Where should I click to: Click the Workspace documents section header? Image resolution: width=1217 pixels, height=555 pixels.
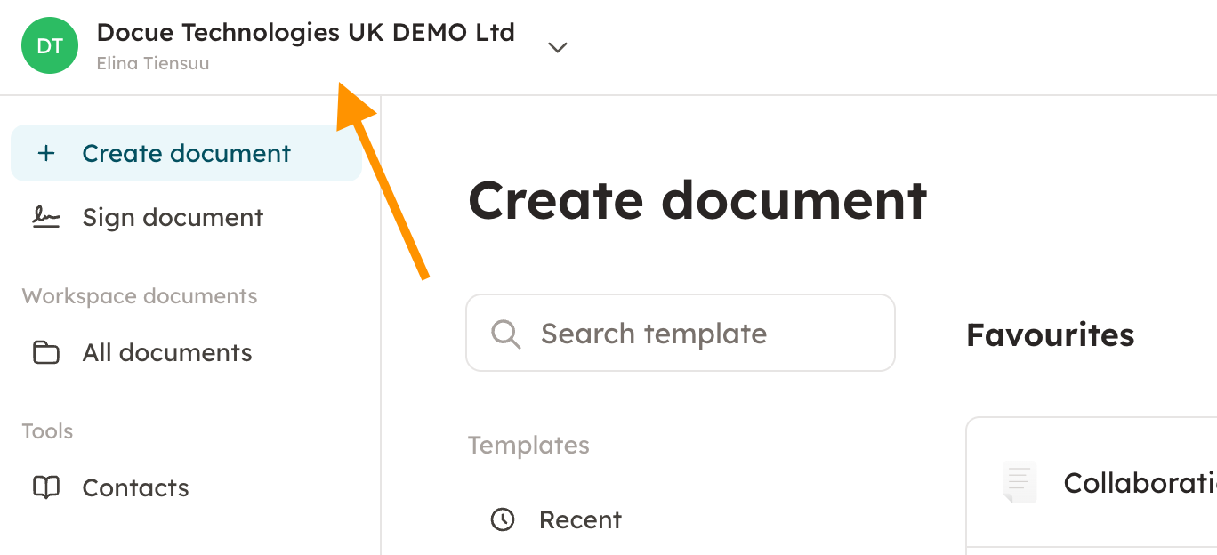140,296
